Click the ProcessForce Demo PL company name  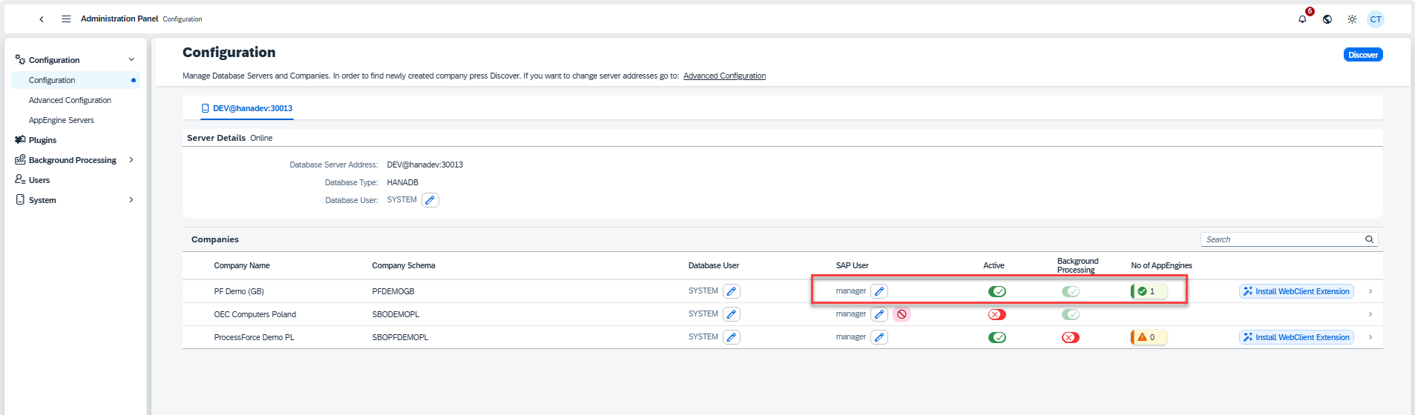pos(255,337)
